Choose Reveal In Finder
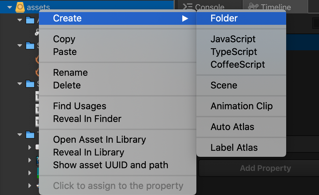 pos(117,119)
